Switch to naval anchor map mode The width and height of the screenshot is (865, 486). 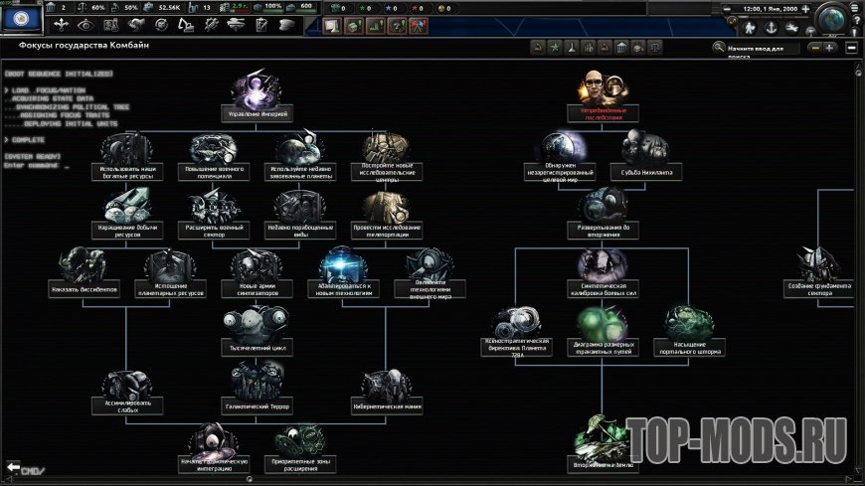click(770, 26)
